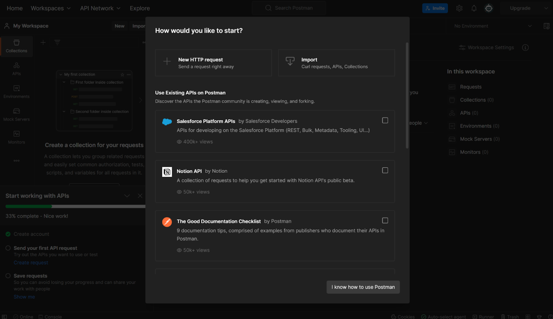Click the next arrow beside the collection preview
The image size is (553, 319).
click(140, 100)
